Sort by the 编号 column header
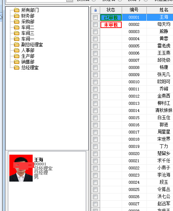173x211 pixels. point(134,10)
